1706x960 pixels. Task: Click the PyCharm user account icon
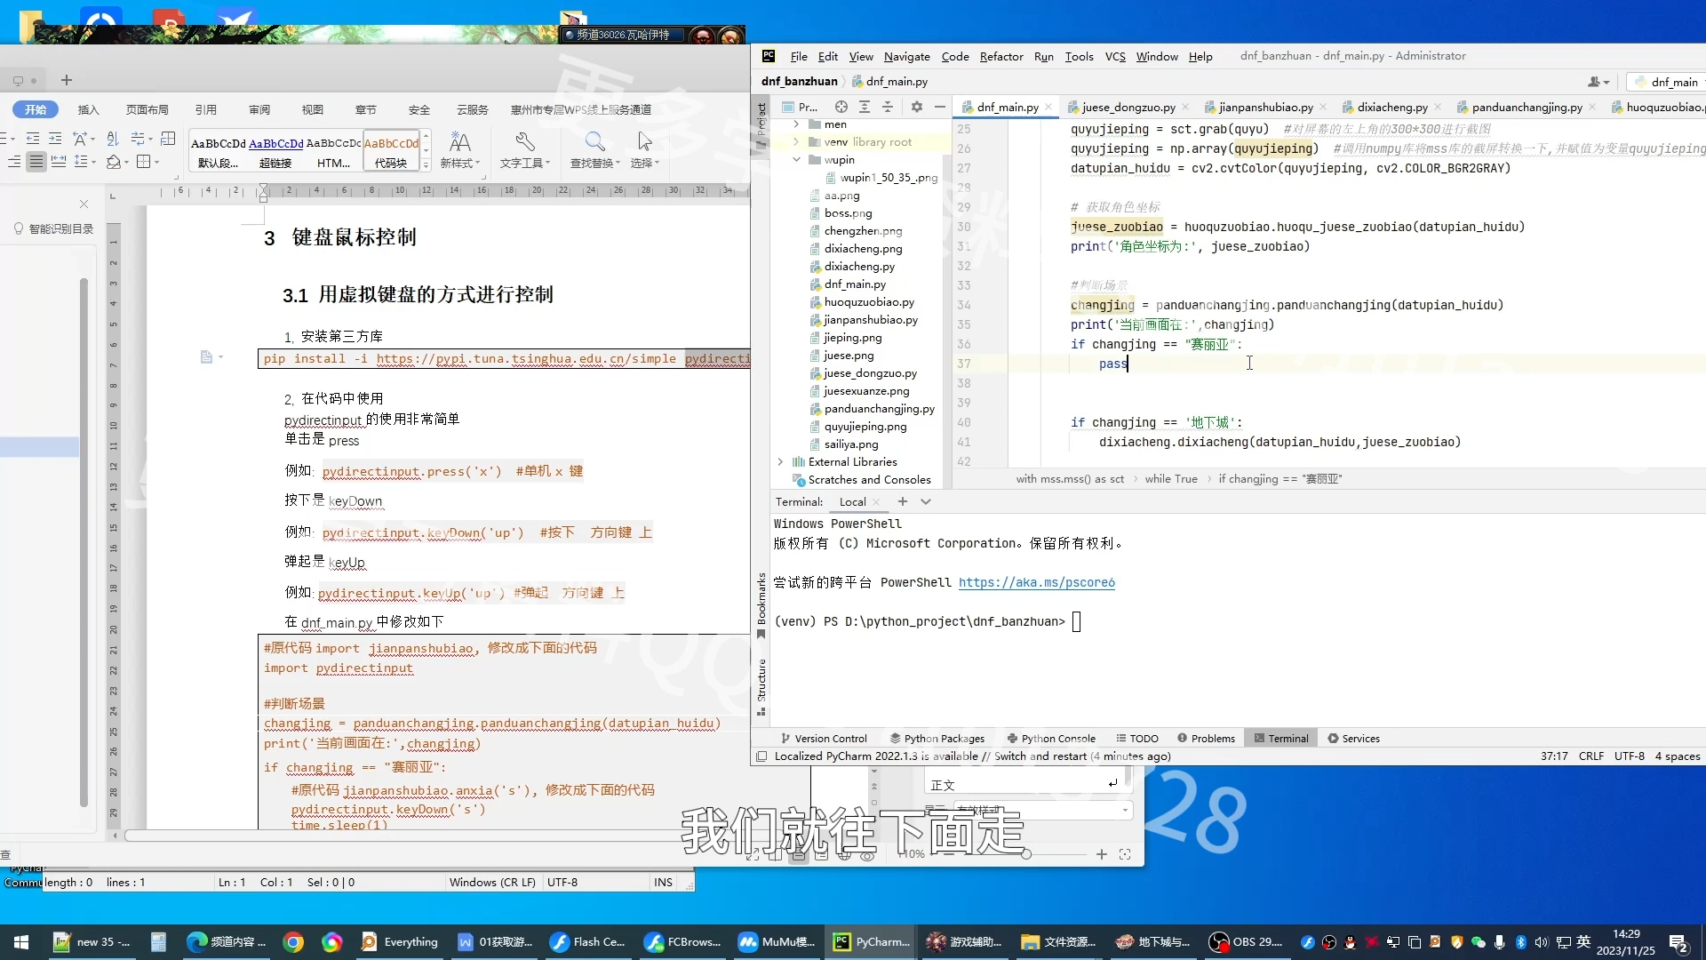point(1598,82)
